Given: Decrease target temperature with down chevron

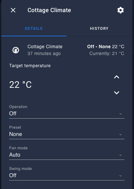Looking at the screenshot, I should [117, 93].
